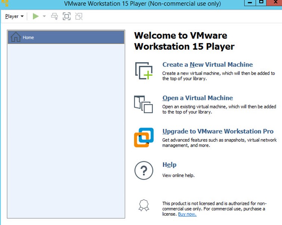282x225 pixels.
Task: Click the Home house icon
Action: [x=16, y=37]
